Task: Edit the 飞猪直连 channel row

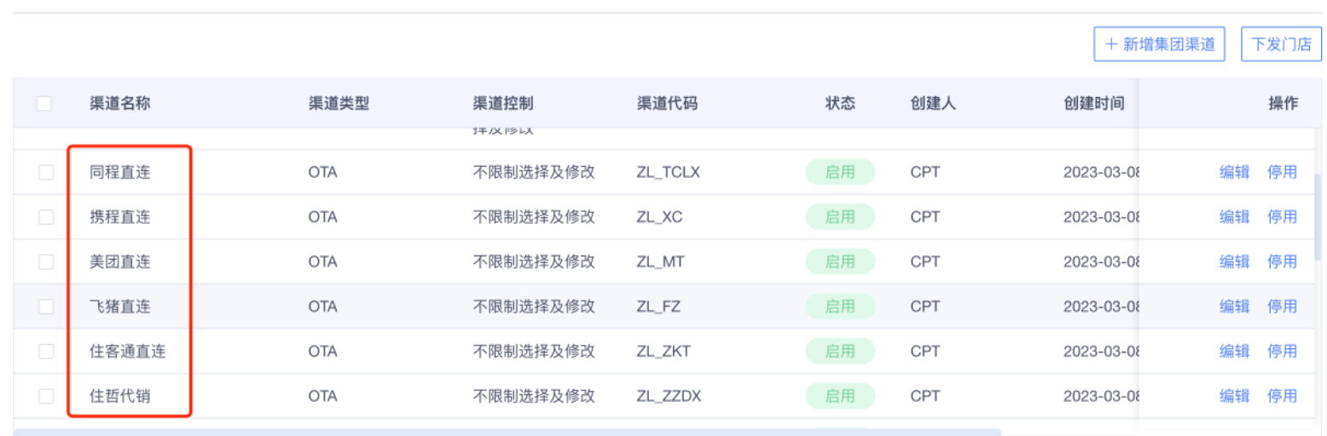Action: pyautogui.click(x=1234, y=307)
